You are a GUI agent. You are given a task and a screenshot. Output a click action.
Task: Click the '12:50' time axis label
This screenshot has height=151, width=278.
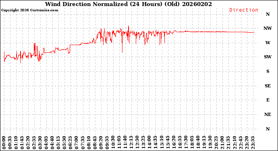137,143
